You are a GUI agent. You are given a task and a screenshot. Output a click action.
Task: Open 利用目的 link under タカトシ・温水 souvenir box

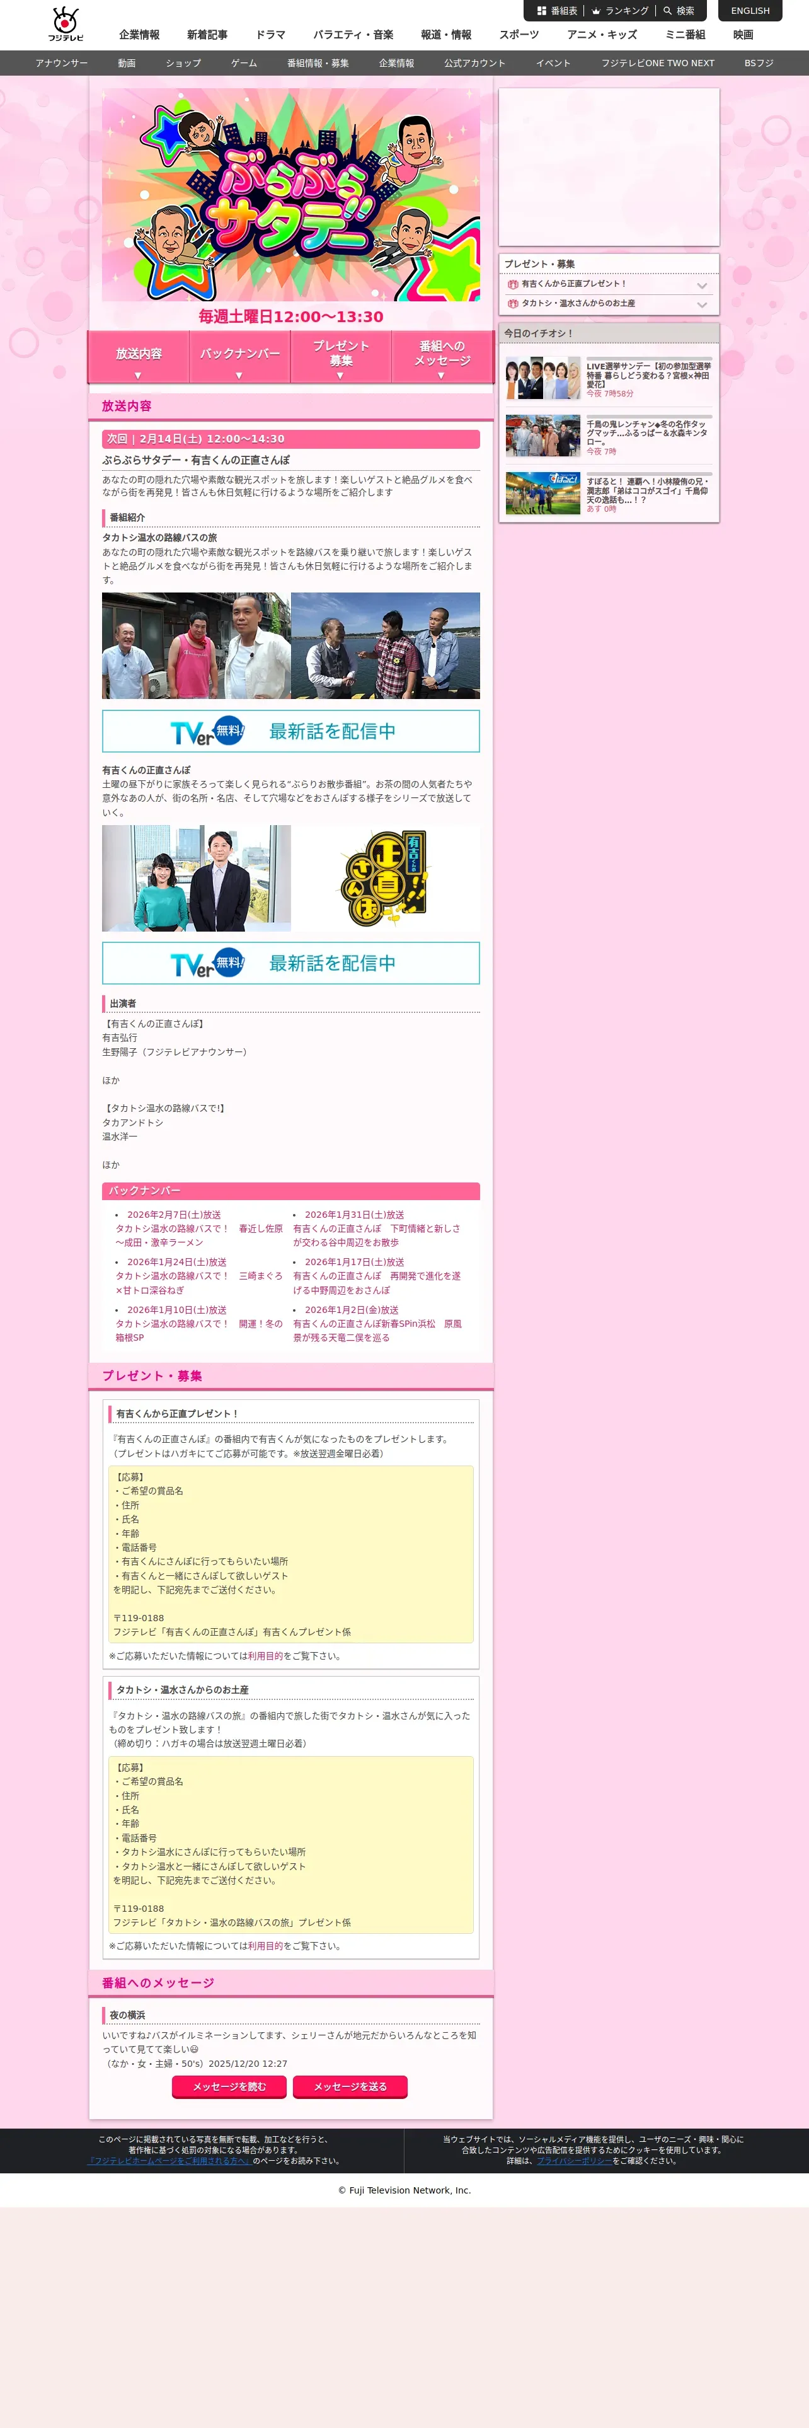coord(265,1945)
